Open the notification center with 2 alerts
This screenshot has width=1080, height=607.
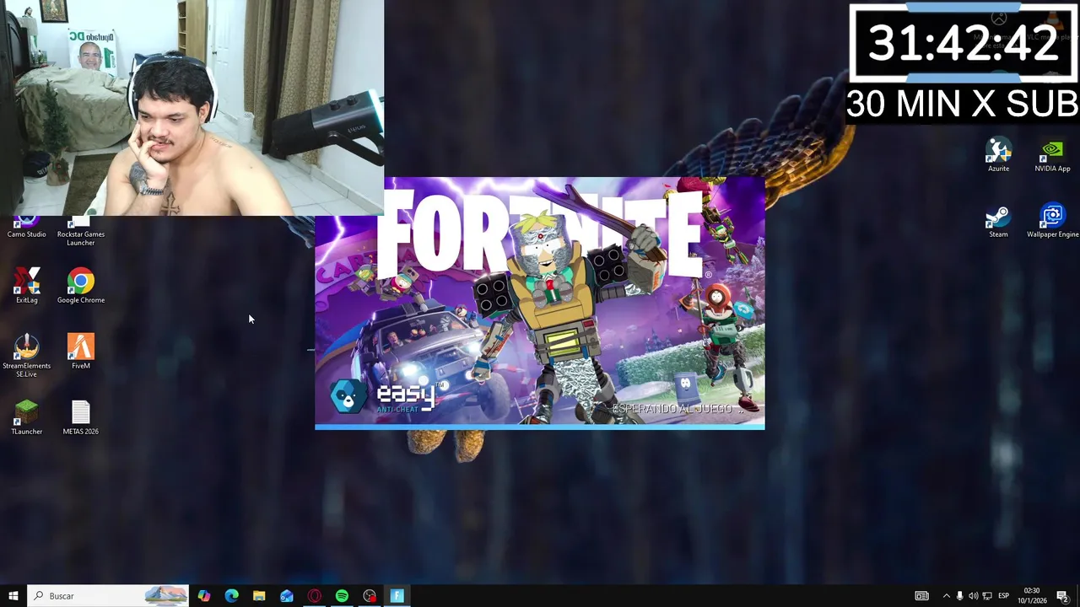coord(1062,596)
